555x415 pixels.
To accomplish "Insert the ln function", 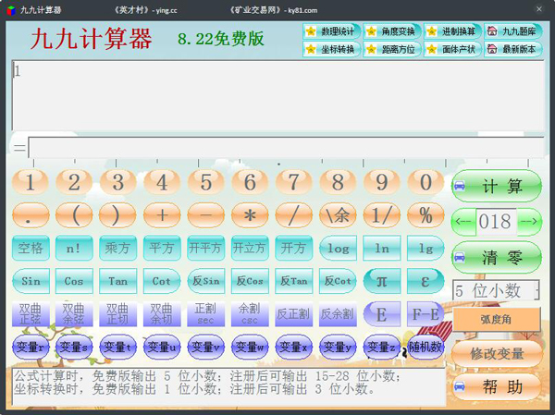I will coord(381,248).
